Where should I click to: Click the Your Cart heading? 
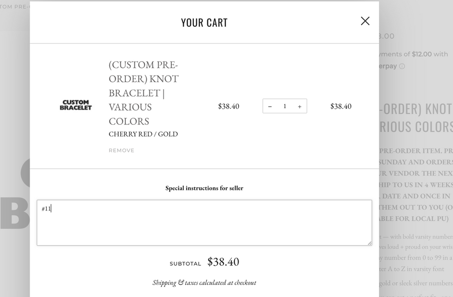tap(204, 23)
